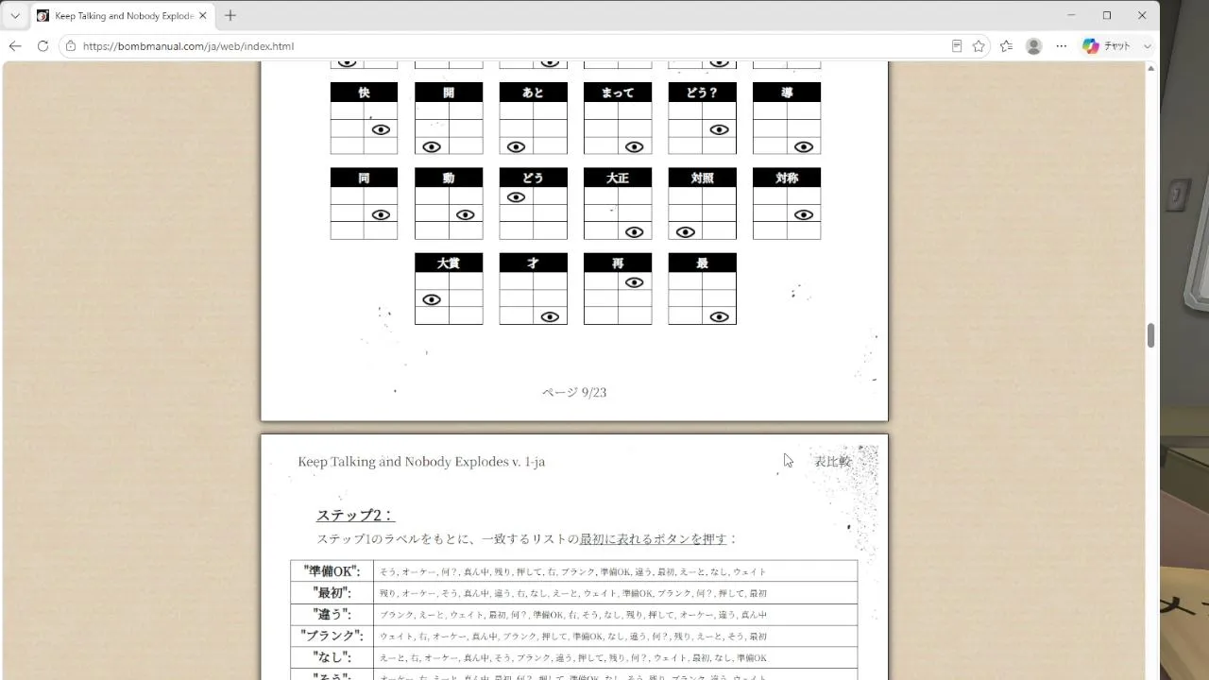Click the word list in the "準備OK" row
This screenshot has height=680, width=1209.
coord(573,571)
